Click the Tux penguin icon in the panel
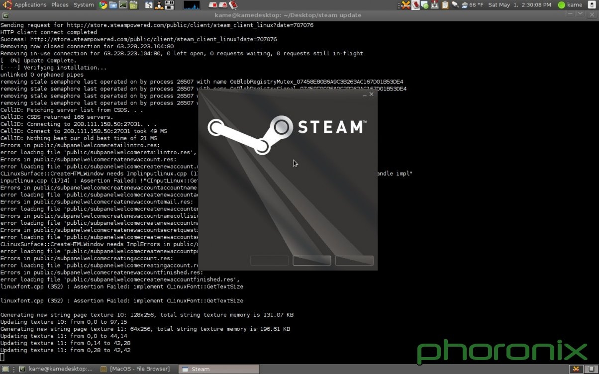The width and height of the screenshot is (599, 374). pos(159,5)
